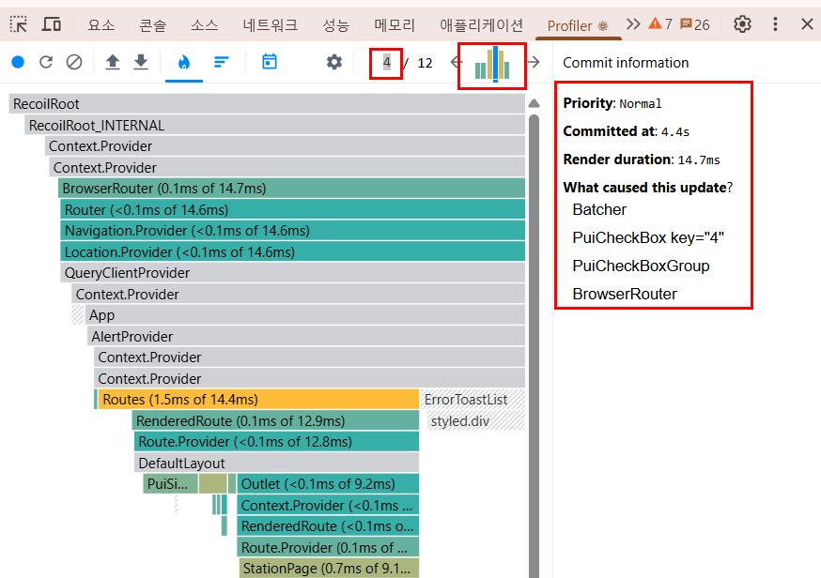
Task: Go to next commit arrow
Action: 534,62
